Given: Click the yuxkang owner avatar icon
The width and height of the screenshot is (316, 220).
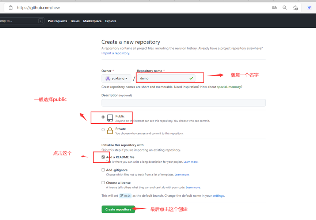Looking at the screenshot, I should (108, 78).
